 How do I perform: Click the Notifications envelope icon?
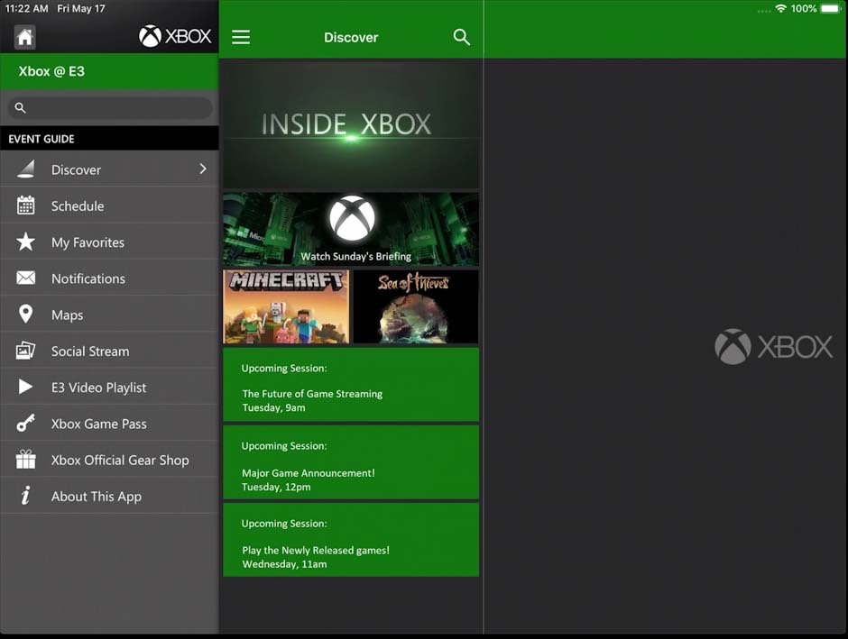(x=25, y=278)
